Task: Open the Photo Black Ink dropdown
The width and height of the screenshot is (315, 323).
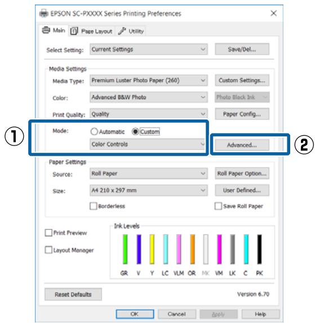Action: (242, 97)
